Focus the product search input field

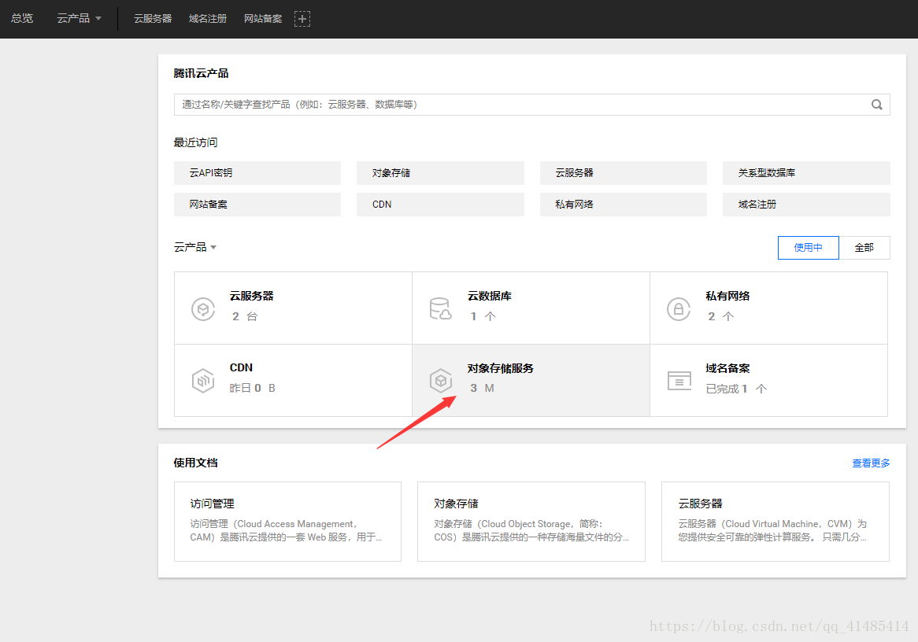pos(531,105)
